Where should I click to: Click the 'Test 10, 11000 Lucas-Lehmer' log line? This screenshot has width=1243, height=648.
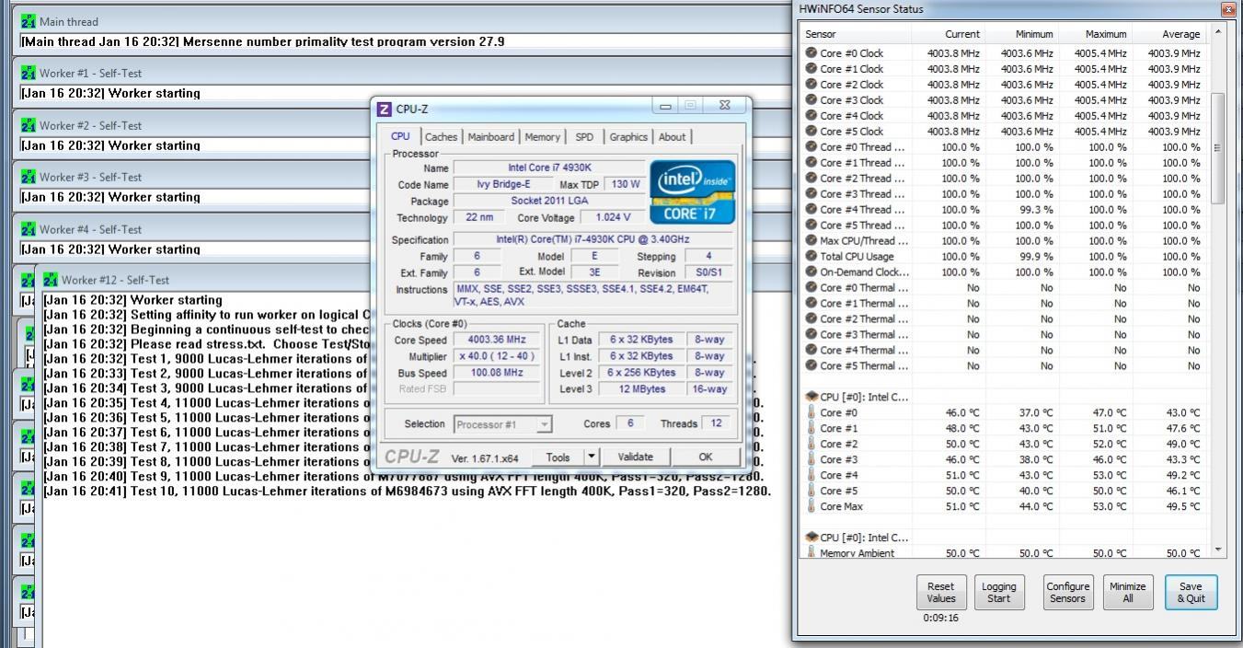pyautogui.click(x=408, y=492)
